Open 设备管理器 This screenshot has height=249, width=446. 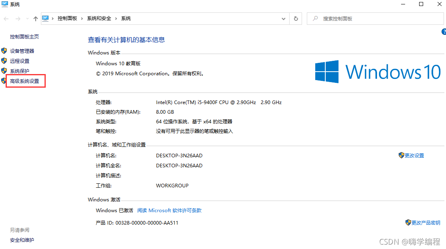[22, 51]
